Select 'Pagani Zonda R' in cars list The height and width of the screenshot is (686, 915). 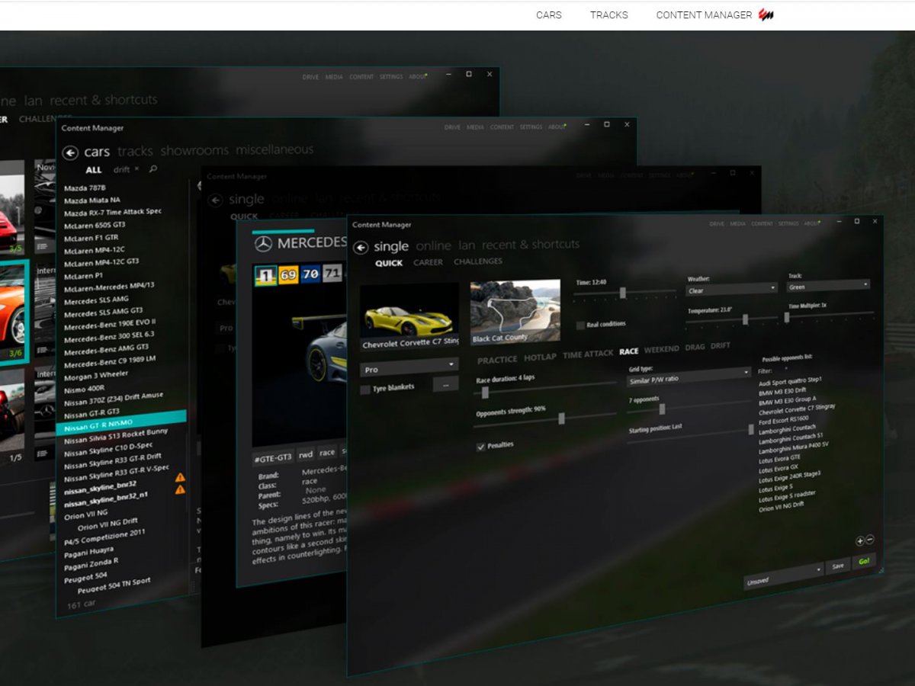click(91, 563)
